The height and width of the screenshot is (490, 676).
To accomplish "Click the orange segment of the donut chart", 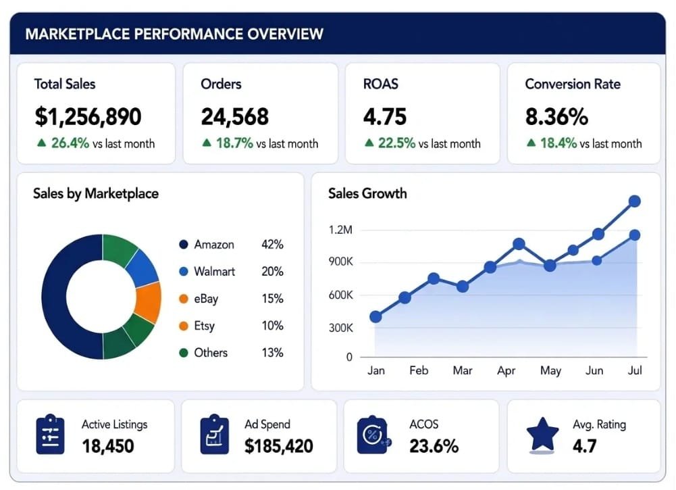I will (x=149, y=303).
